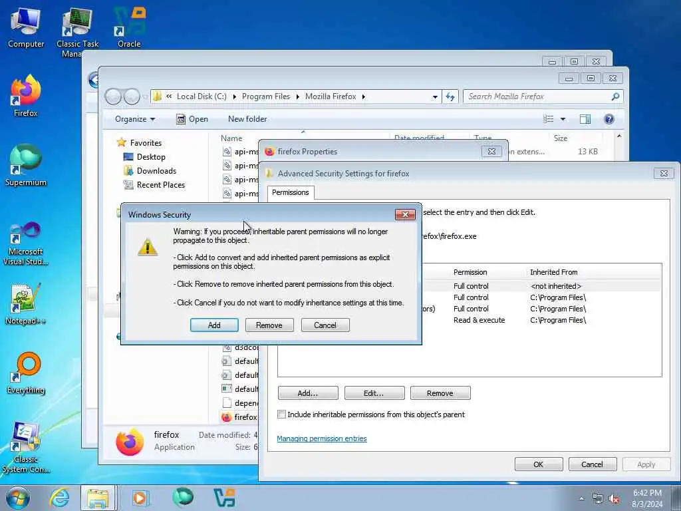Open the Windows Start menu orb
This screenshot has width=681, height=511.
(x=18, y=498)
